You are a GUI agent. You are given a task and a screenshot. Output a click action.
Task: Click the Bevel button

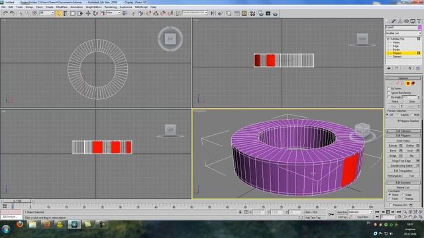pyautogui.click(x=393, y=151)
